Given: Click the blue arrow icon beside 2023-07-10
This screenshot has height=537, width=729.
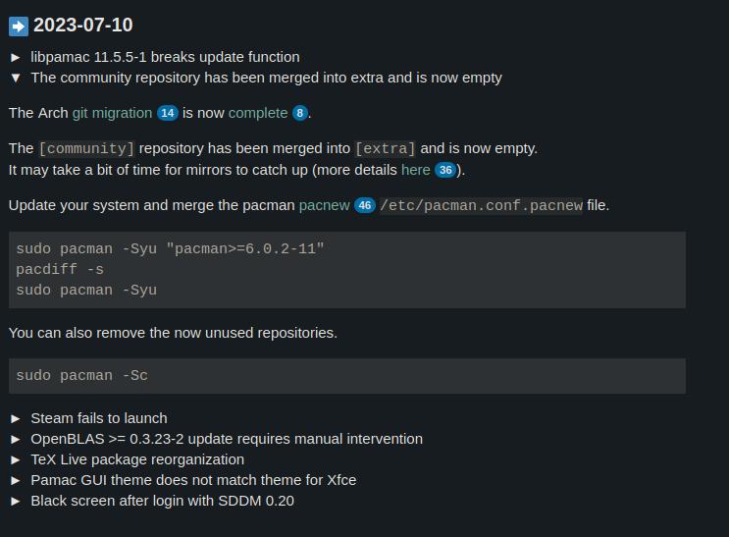Looking at the screenshot, I should click(x=19, y=26).
